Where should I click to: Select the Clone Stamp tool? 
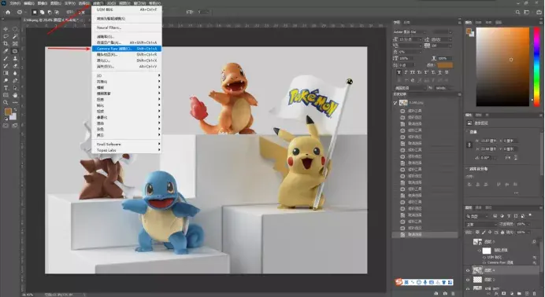pos(15,58)
